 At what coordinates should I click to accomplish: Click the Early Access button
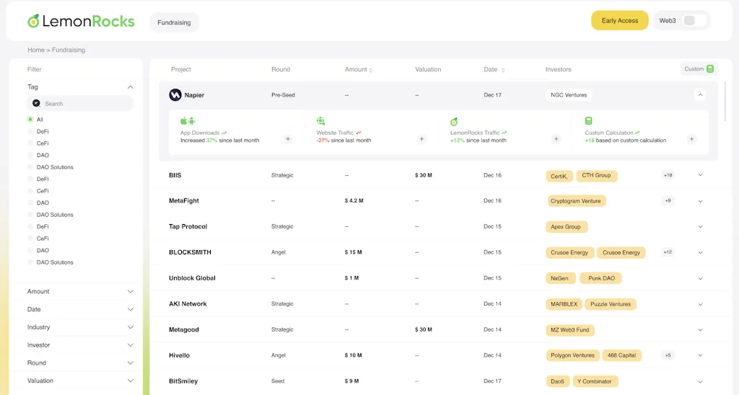coord(619,21)
